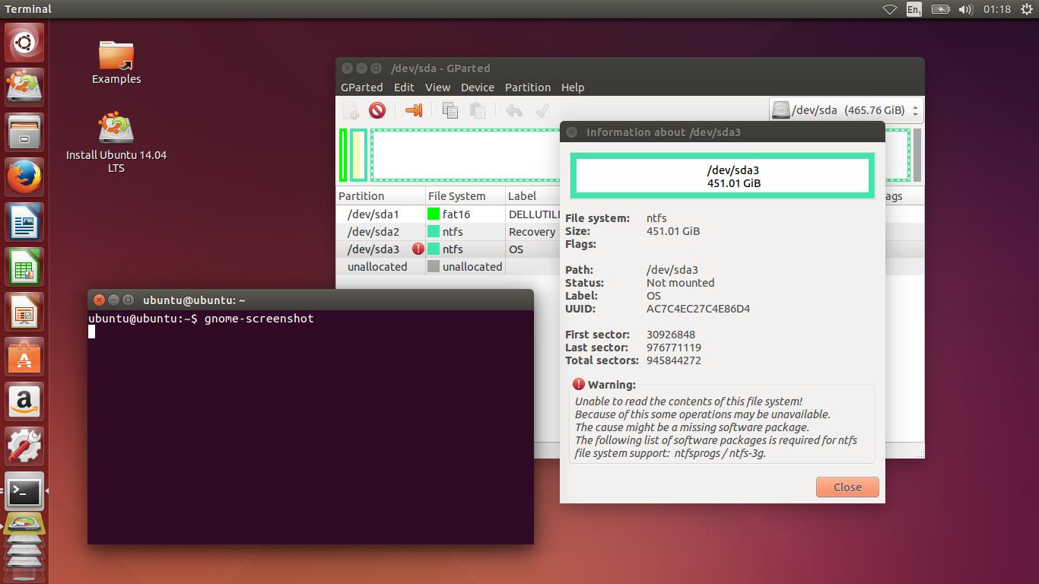Click the highlighted /dev/sda3 partition graphic
1039x584 pixels.
[721, 176]
